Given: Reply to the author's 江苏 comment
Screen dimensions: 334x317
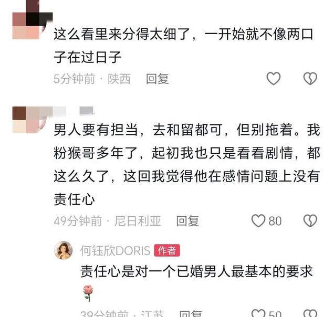Looking at the screenshot, I should pyautogui.click(x=190, y=314).
